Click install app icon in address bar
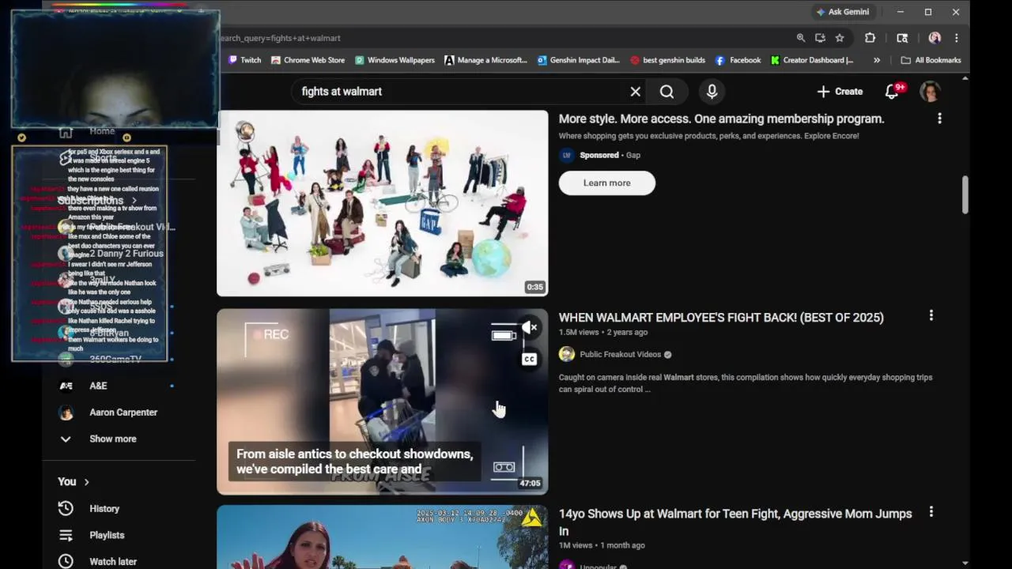1012x569 pixels. [x=820, y=38]
